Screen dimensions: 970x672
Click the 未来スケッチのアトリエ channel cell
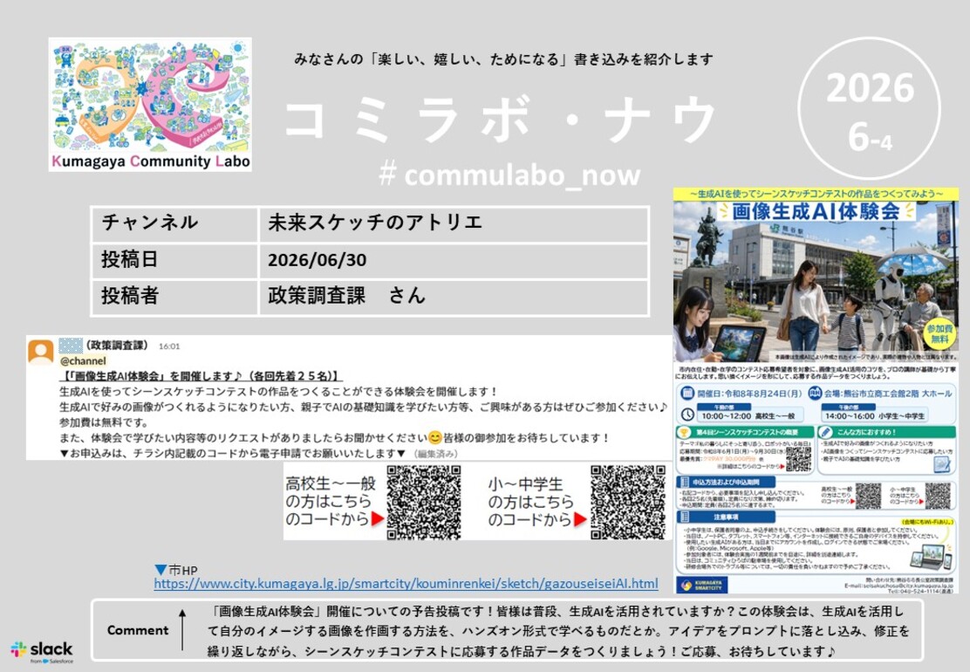454,223
